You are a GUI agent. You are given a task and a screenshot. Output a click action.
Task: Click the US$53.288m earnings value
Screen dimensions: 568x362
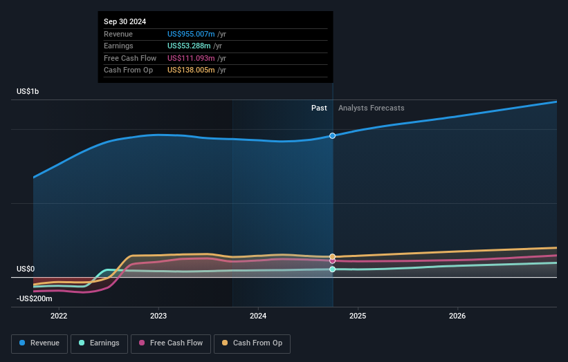point(189,46)
